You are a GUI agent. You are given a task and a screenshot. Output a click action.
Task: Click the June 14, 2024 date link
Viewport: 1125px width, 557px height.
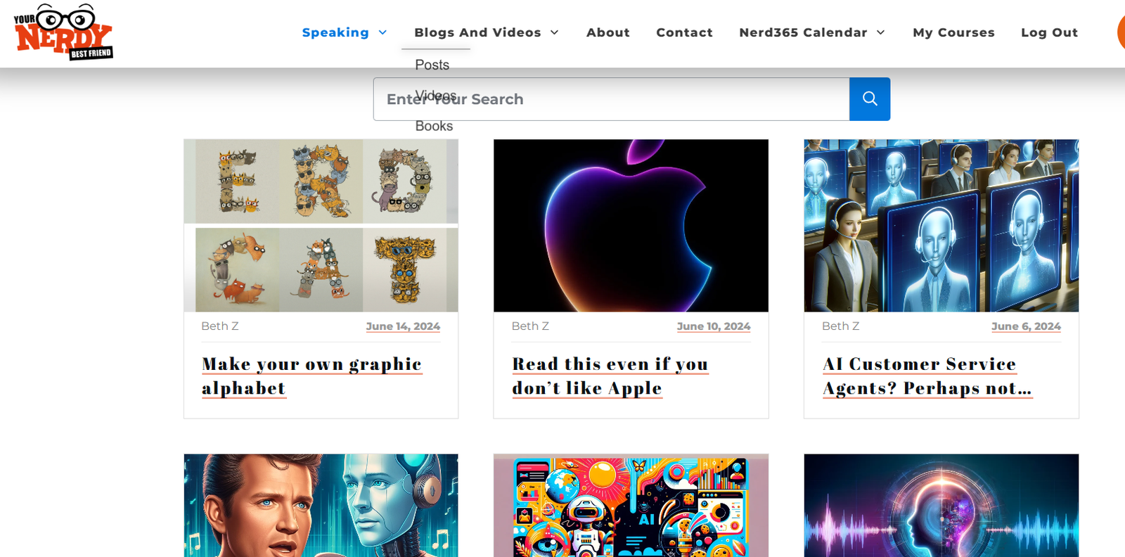coord(403,326)
